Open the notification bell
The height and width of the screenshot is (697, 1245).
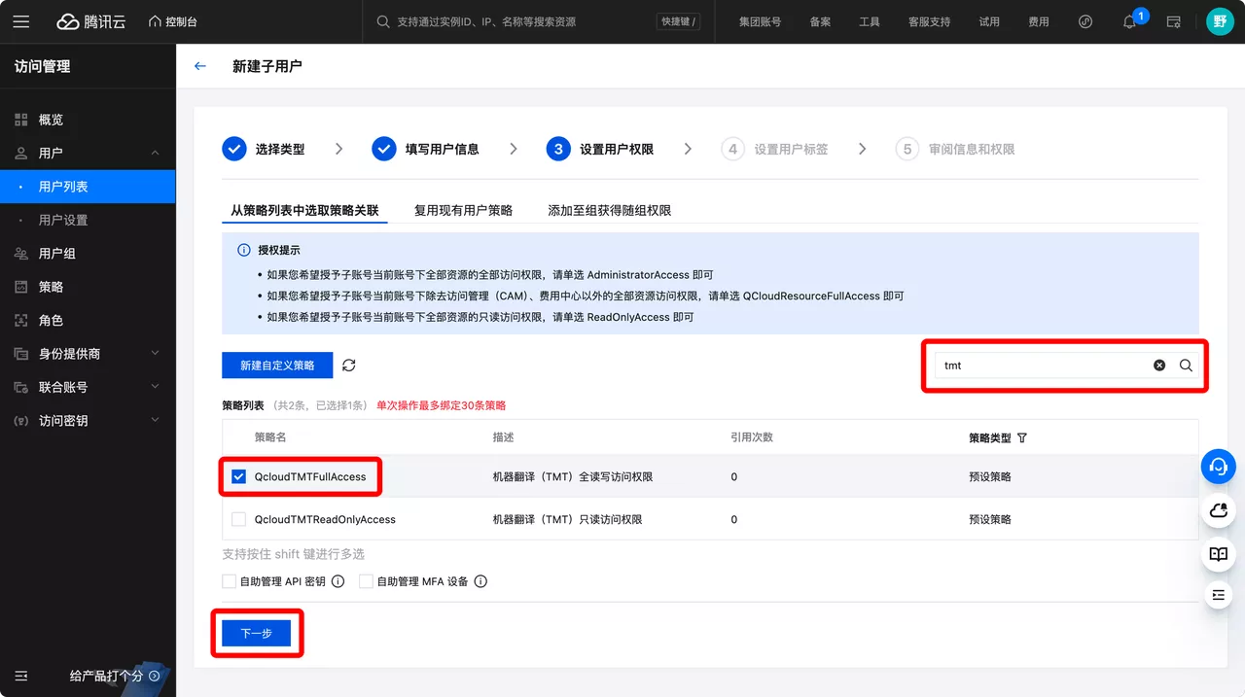click(1128, 20)
